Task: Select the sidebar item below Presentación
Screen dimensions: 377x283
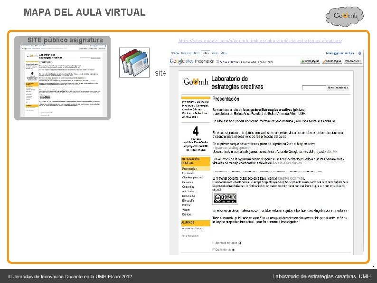Action: tap(188, 173)
